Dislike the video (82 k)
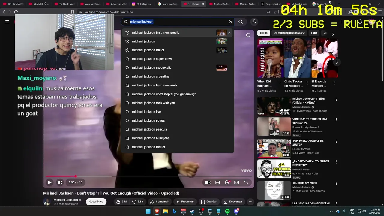384x216 pixels. pyautogui.click(x=138, y=202)
